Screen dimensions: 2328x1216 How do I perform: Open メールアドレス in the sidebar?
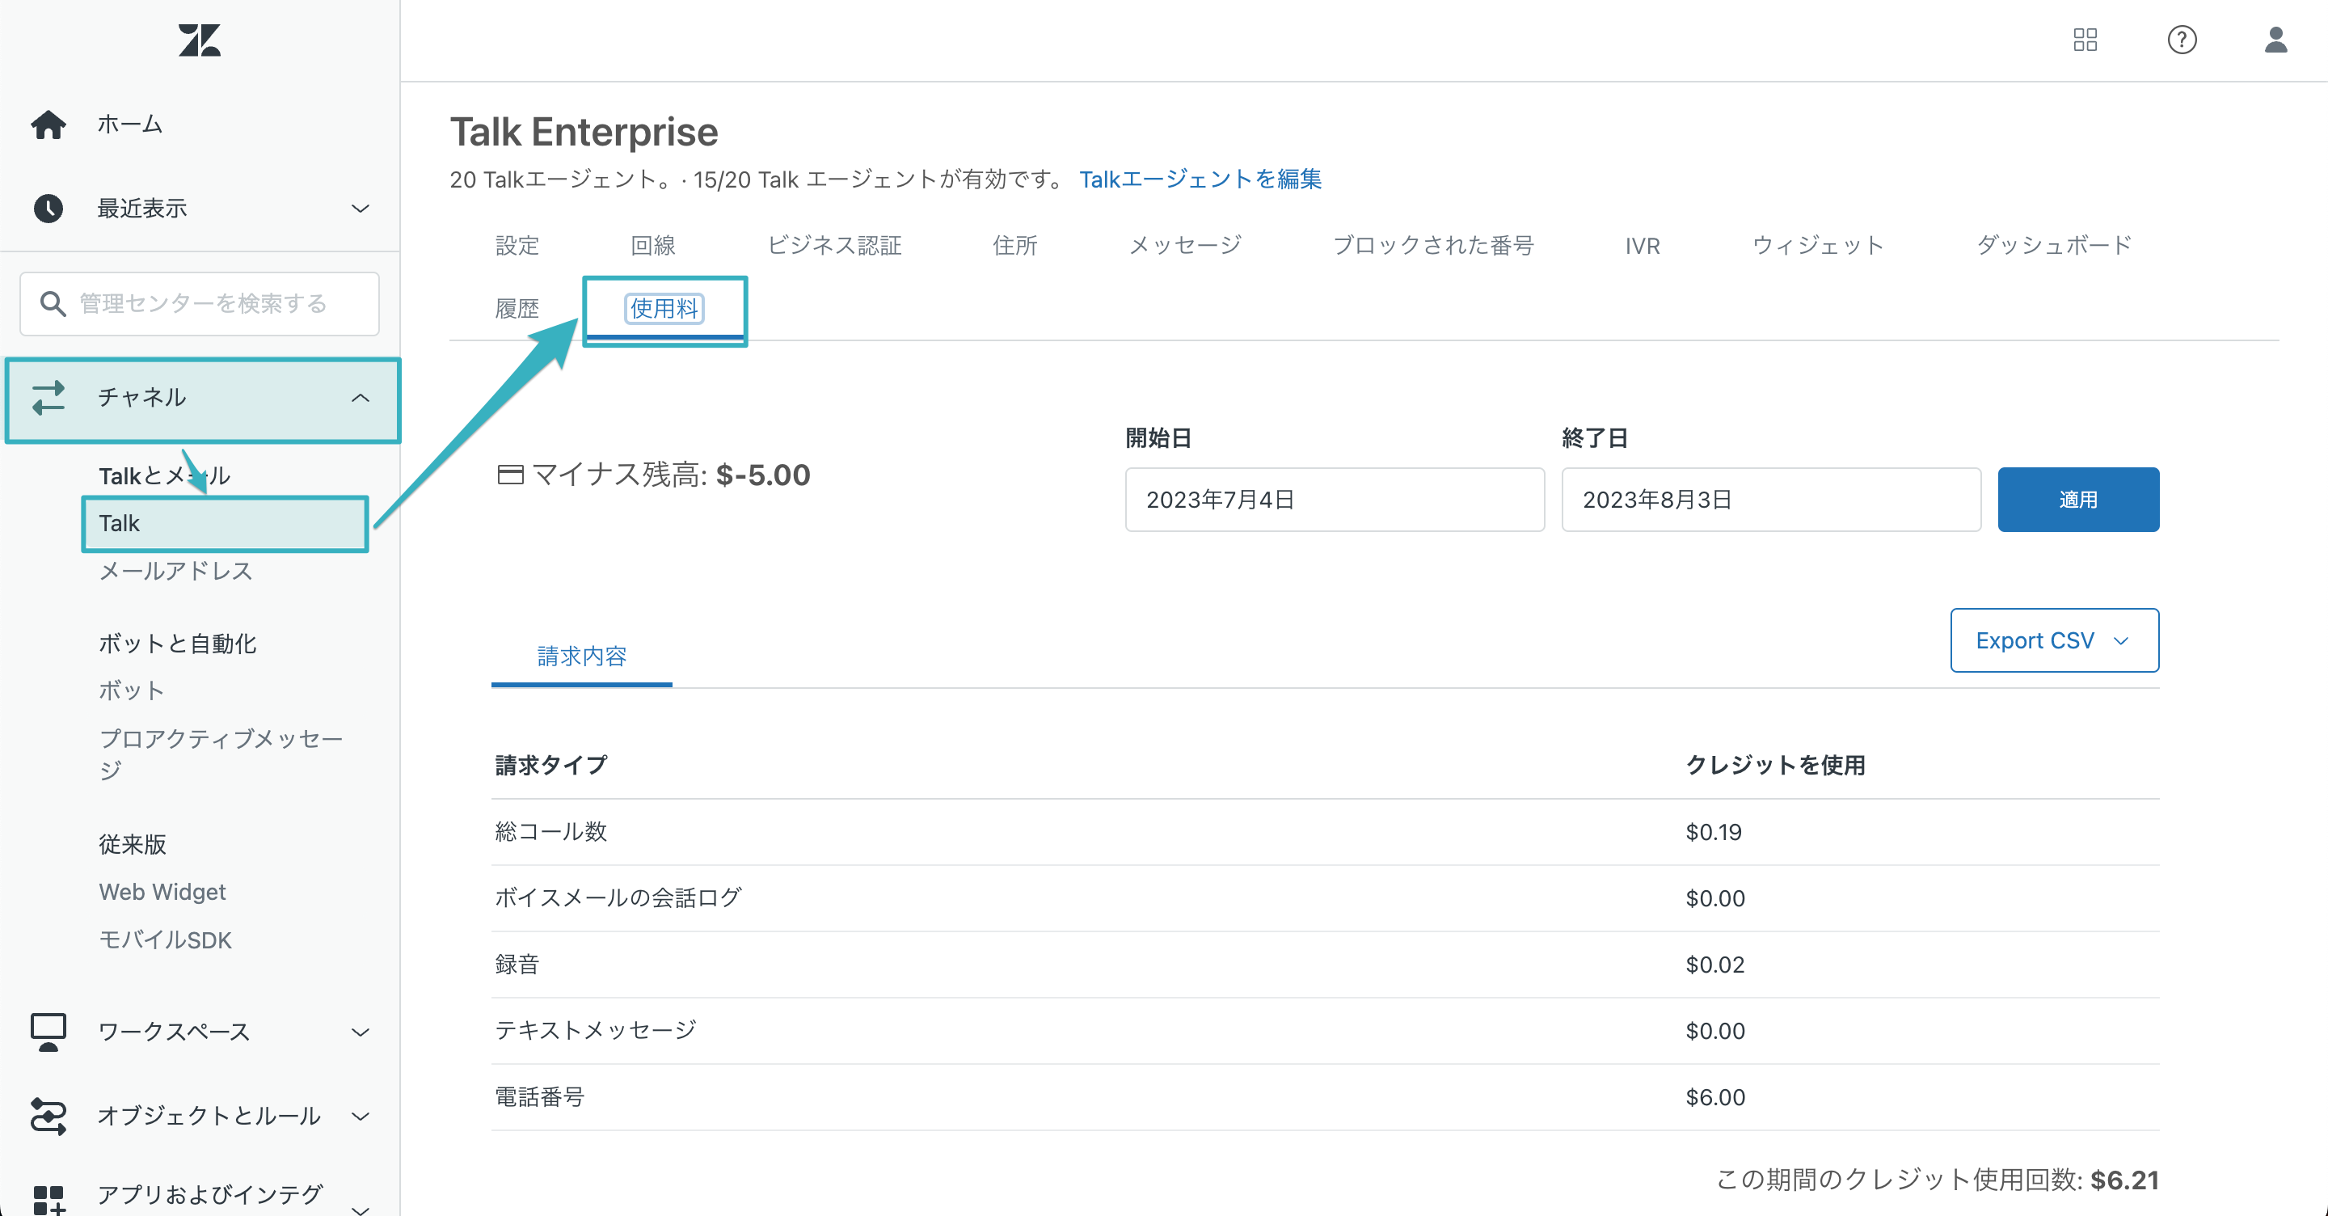point(175,572)
